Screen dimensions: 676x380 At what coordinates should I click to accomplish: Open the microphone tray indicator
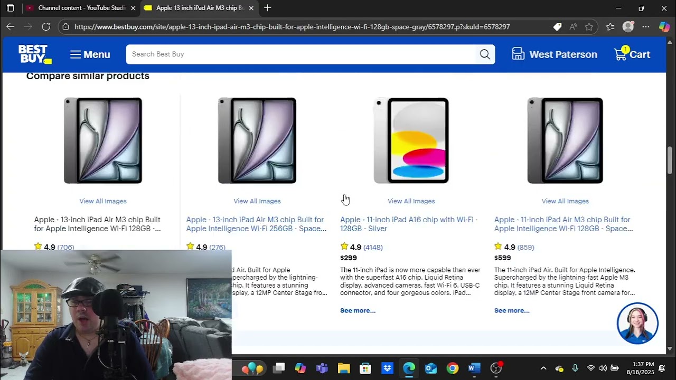click(575, 368)
